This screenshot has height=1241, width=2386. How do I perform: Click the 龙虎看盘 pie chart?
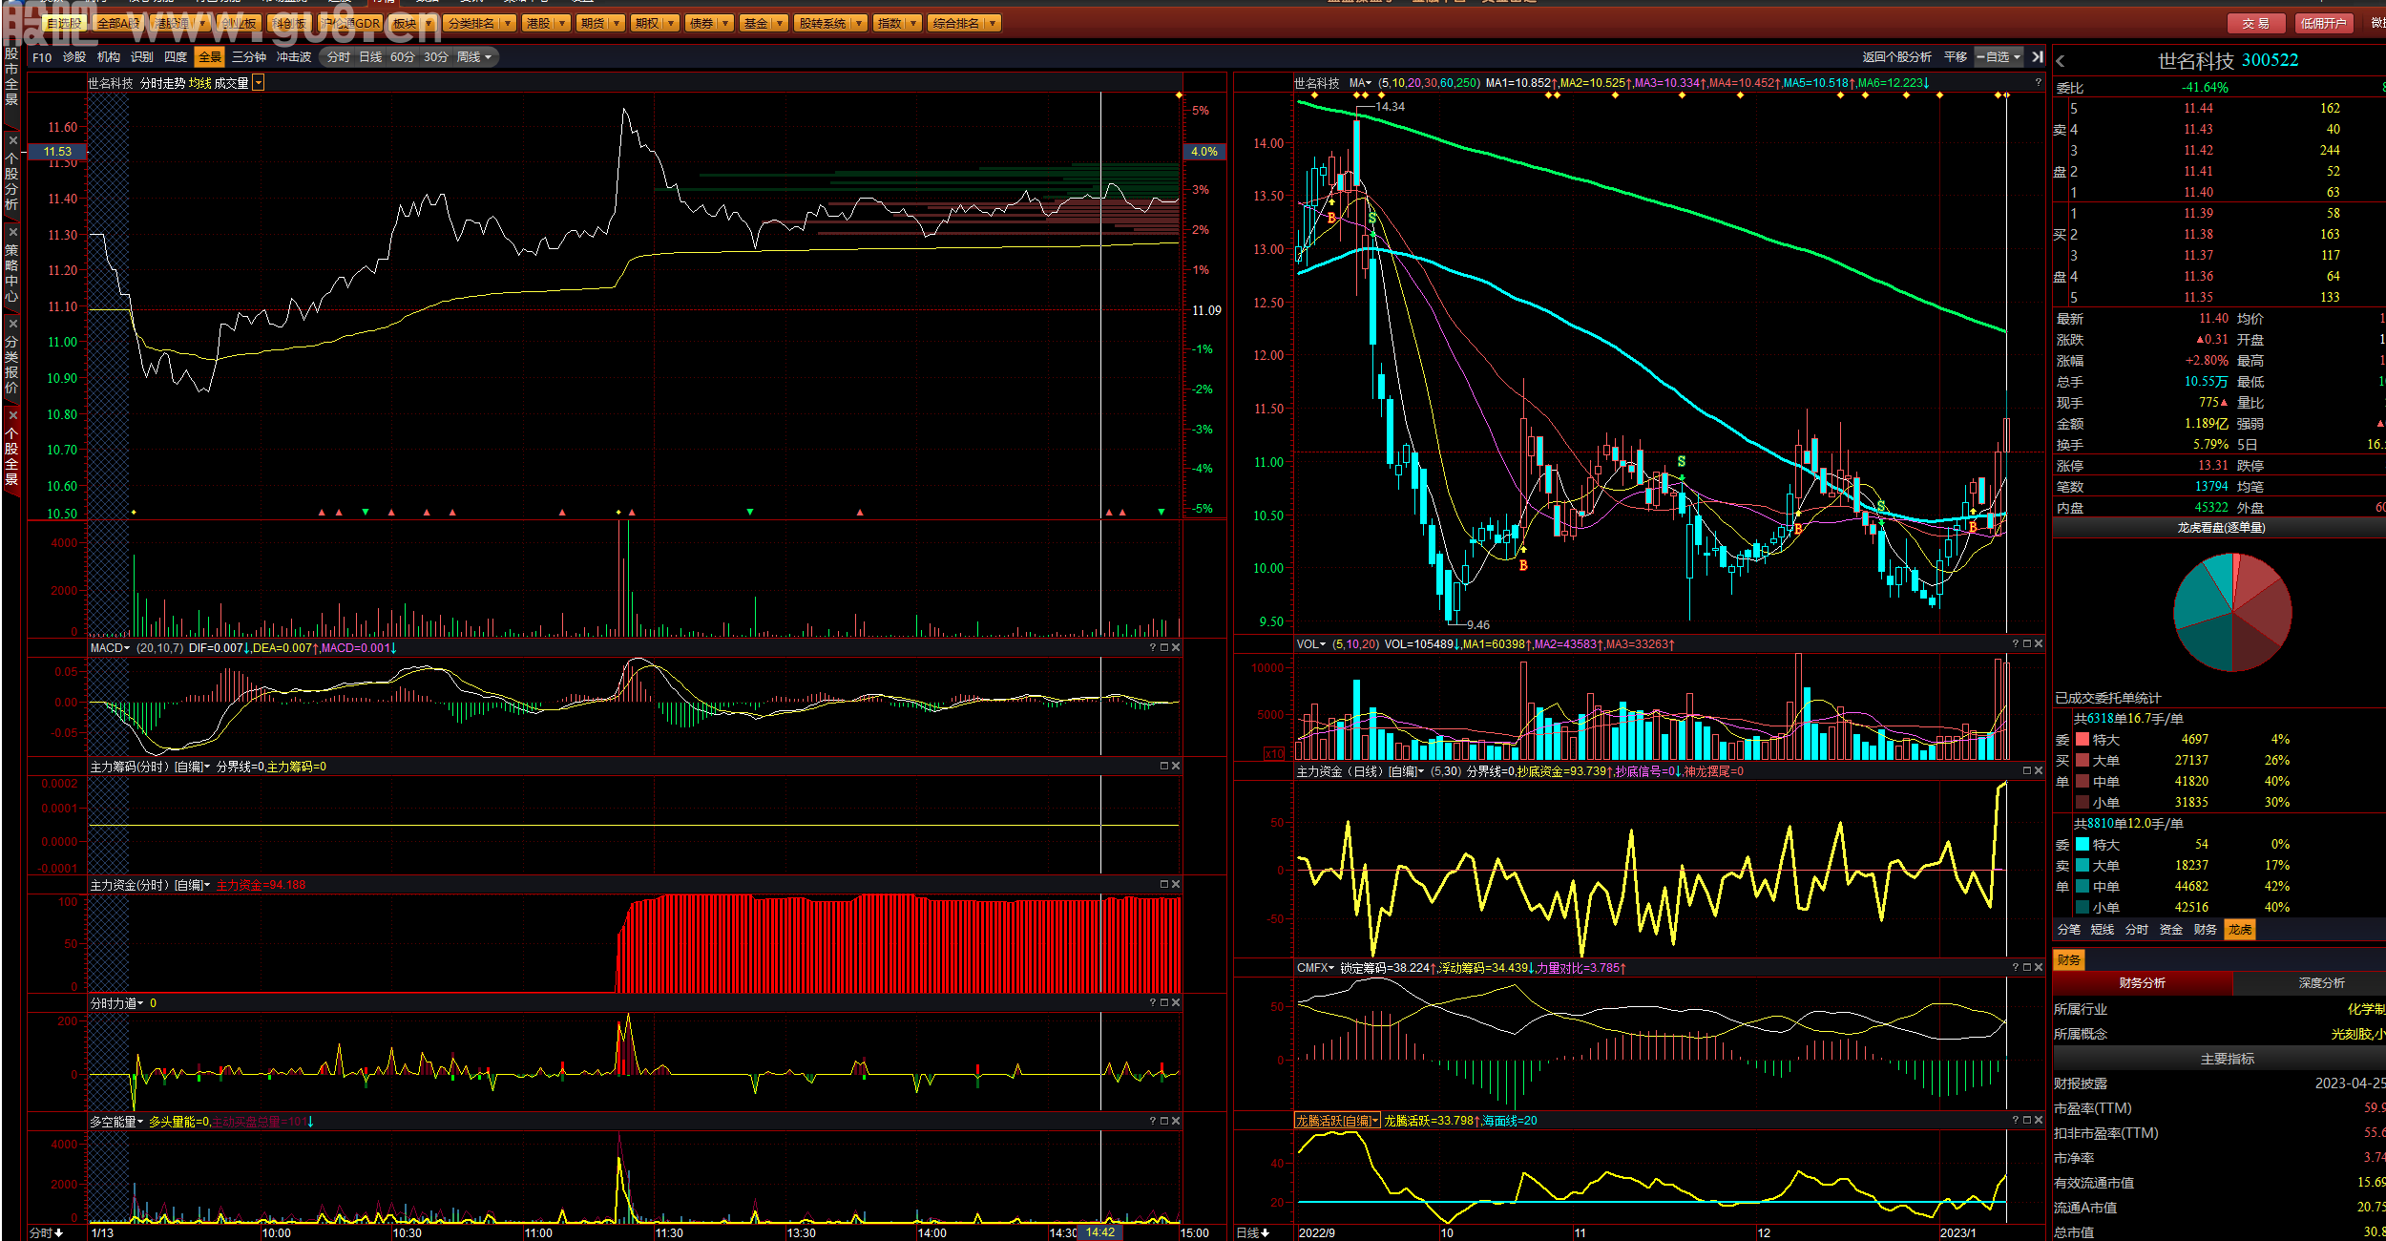(2232, 612)
